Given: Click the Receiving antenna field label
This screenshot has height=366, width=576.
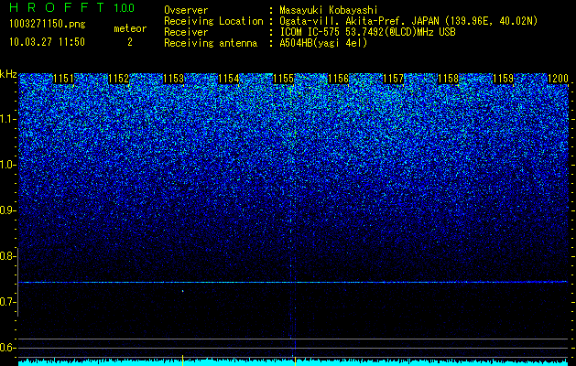Looking at the screenshot, I should 211,43.
